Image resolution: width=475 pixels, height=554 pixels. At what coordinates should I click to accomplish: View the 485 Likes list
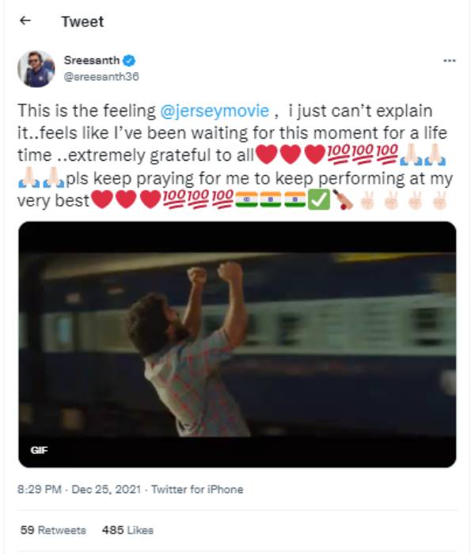127,529
